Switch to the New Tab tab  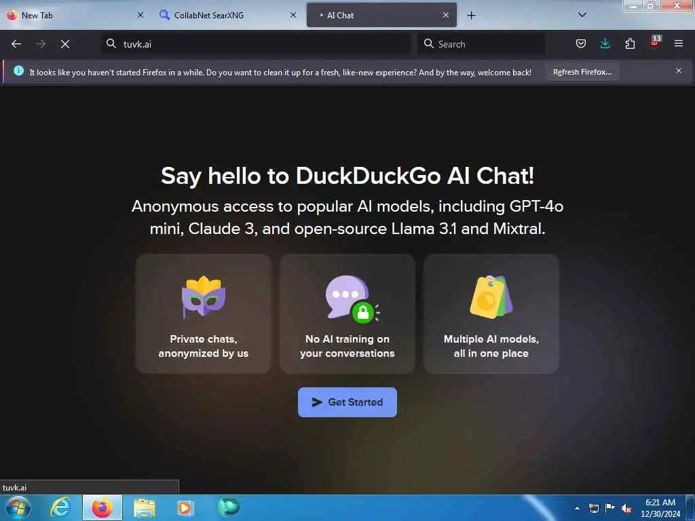(x=75, y=15)
